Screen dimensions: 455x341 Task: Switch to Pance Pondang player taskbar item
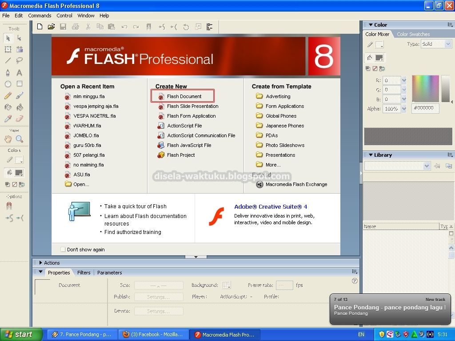click(x=82, y=334)
